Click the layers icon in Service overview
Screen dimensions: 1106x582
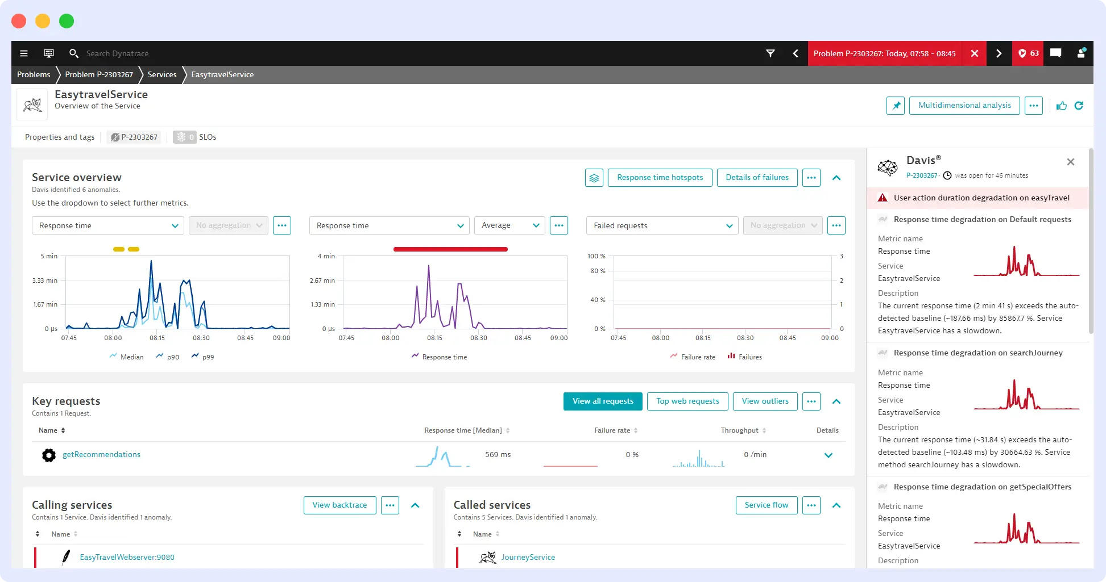594,178
